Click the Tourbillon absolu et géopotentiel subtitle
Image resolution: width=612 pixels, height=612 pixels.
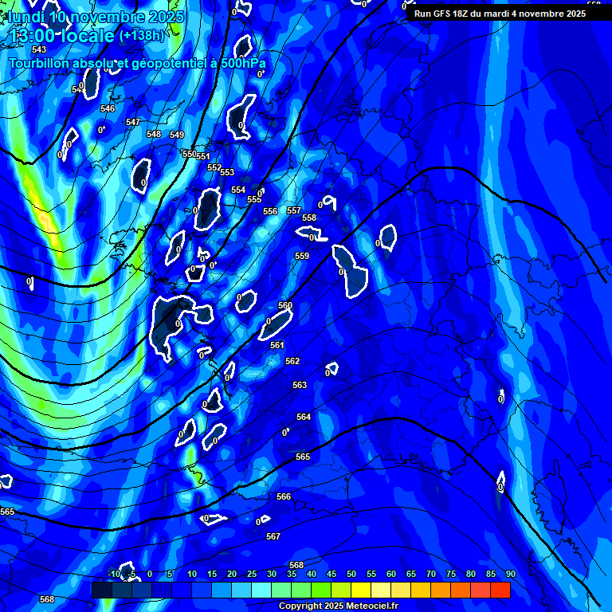point(137,63)
